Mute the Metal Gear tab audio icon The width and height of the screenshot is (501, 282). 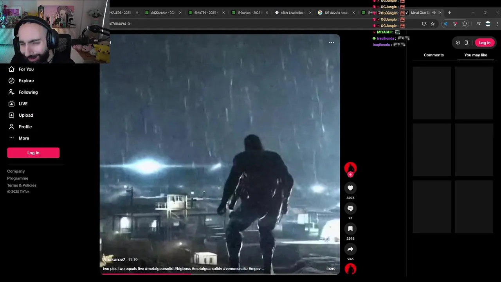434,13
